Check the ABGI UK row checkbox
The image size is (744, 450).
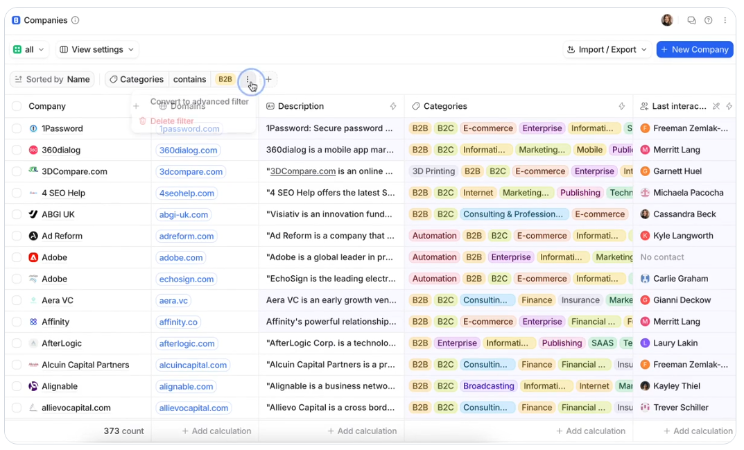pos(17,214)
